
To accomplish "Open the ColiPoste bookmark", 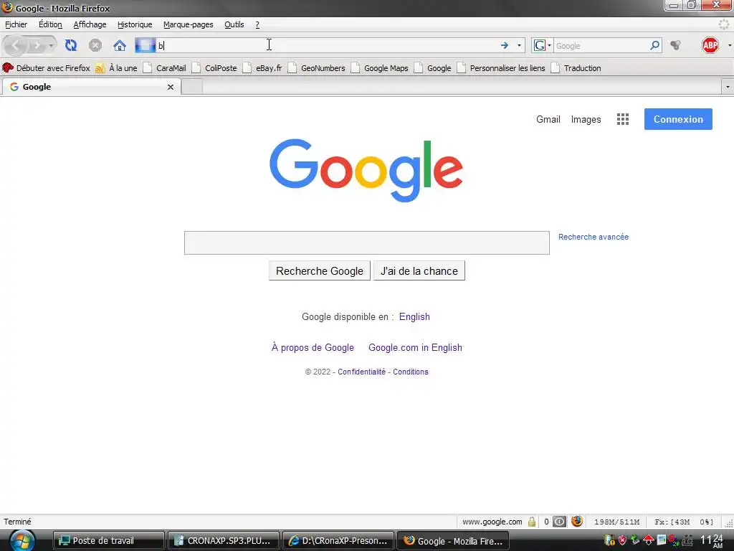I will [214, 68].
